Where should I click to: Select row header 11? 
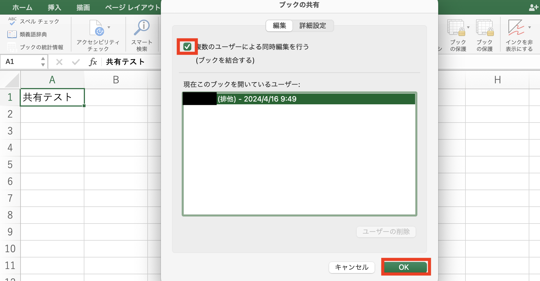[x=10, y=266]
